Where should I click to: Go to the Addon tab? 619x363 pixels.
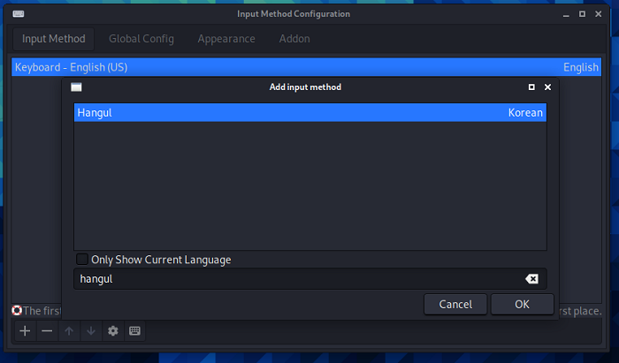click(x=294, y=39)
